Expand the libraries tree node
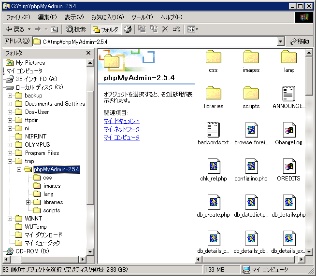This screenshot has width=316, height=276. 28,202
